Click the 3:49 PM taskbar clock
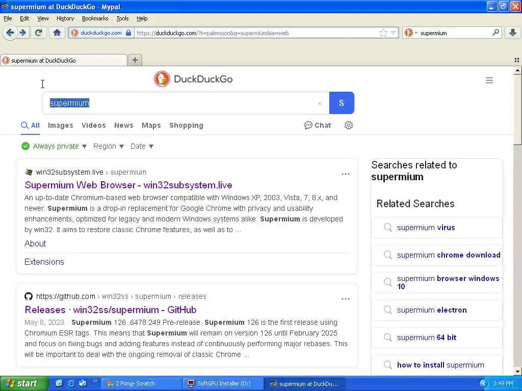 click(503, 383)
